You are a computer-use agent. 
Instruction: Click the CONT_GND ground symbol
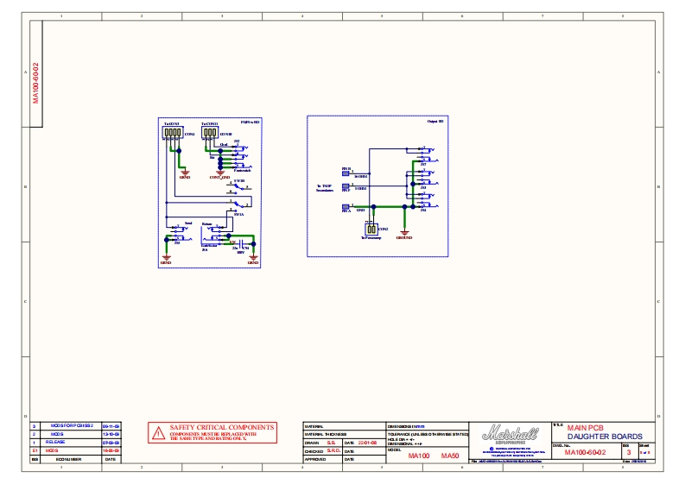[x=219, y=173]
